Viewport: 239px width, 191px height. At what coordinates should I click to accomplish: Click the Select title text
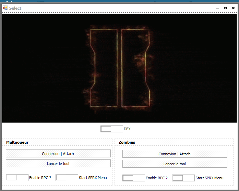click(x=15, y=8)
